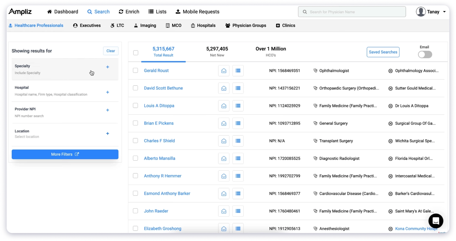Open email icon for Gerald Roust
The width and height of the screenshot is (456, 241).
coord(224,71)
